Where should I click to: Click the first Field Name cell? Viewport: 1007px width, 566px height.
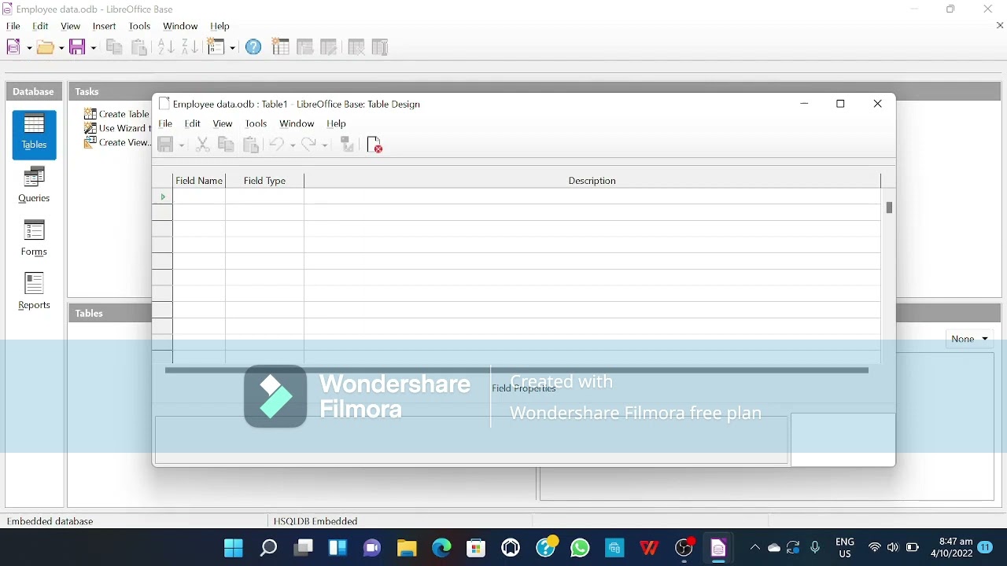click(x=199, y=197)
